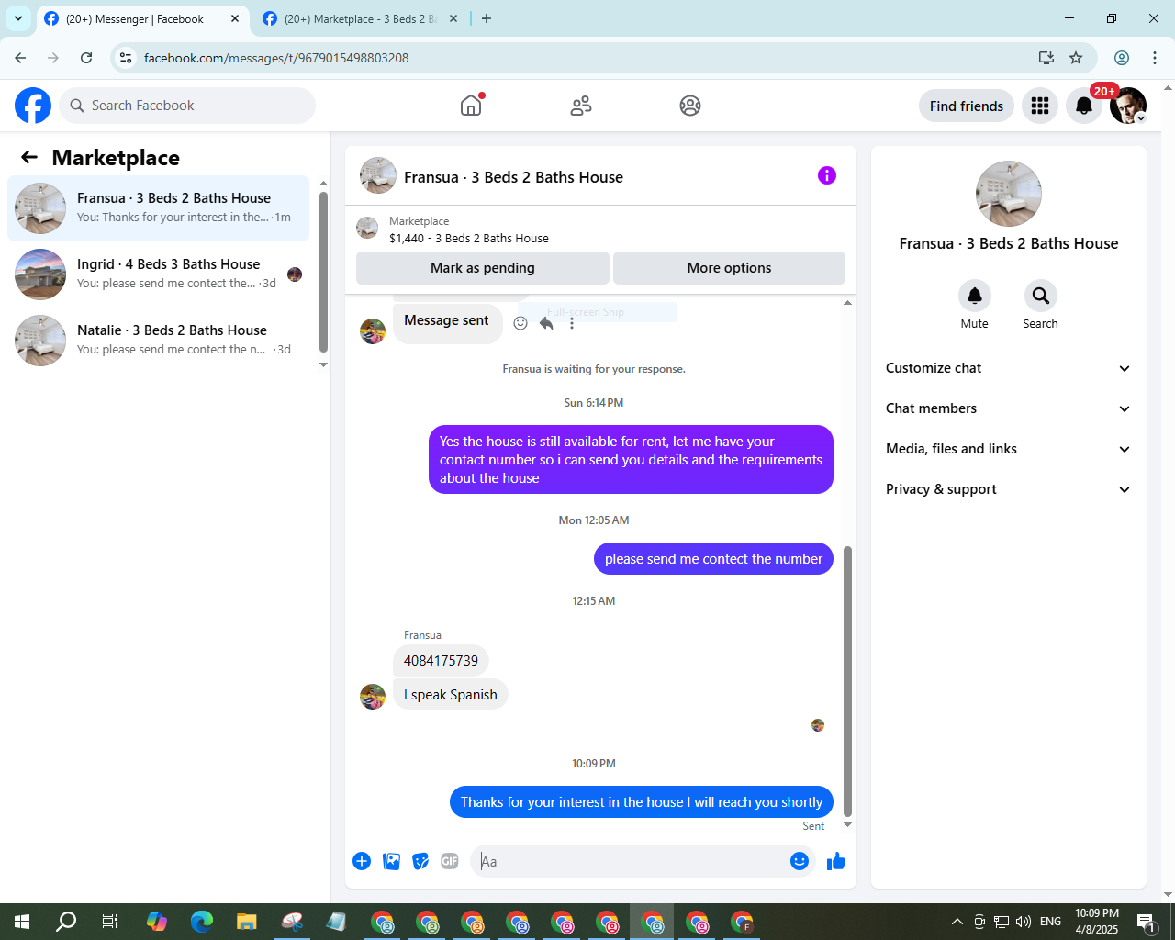1175x940 pixels.
Task: Open conversation information purple icon
Action: pyautogui.click(x=827, y=175)
